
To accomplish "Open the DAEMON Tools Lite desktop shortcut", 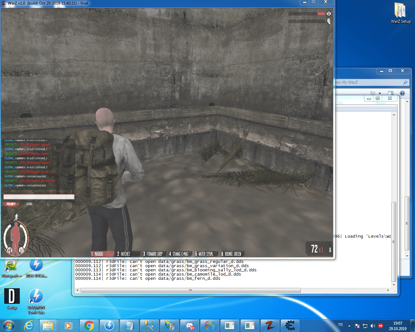I will coord(36,301).
